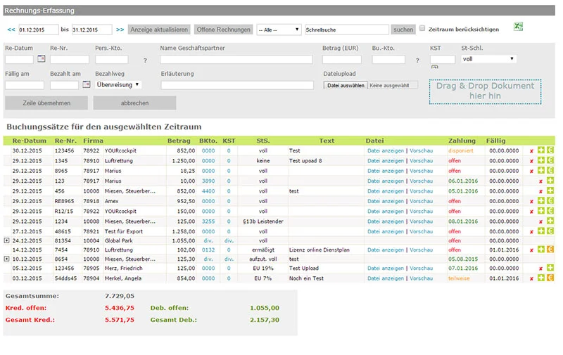The width and height of the screenshot is (563, 355).
Task: Open the Bezahlweg dropdown showing Überweisung
Action: click(x=118, y=84)
